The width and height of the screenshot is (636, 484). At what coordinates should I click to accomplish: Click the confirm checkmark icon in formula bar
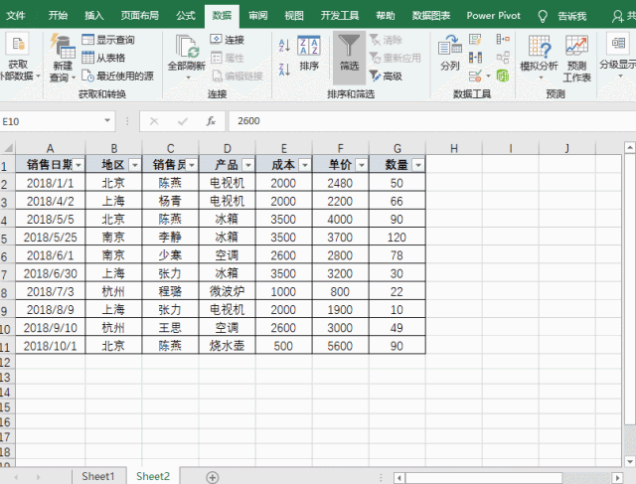tap(183, 121)
